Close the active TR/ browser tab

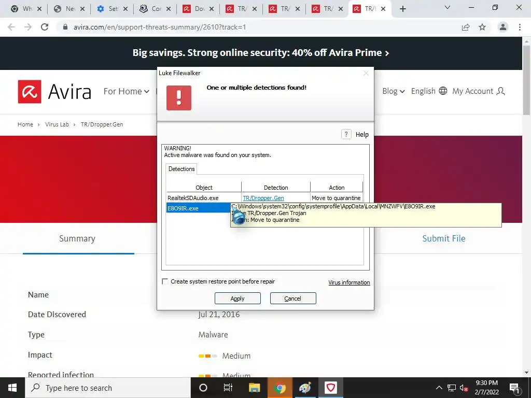coord(383,9)
